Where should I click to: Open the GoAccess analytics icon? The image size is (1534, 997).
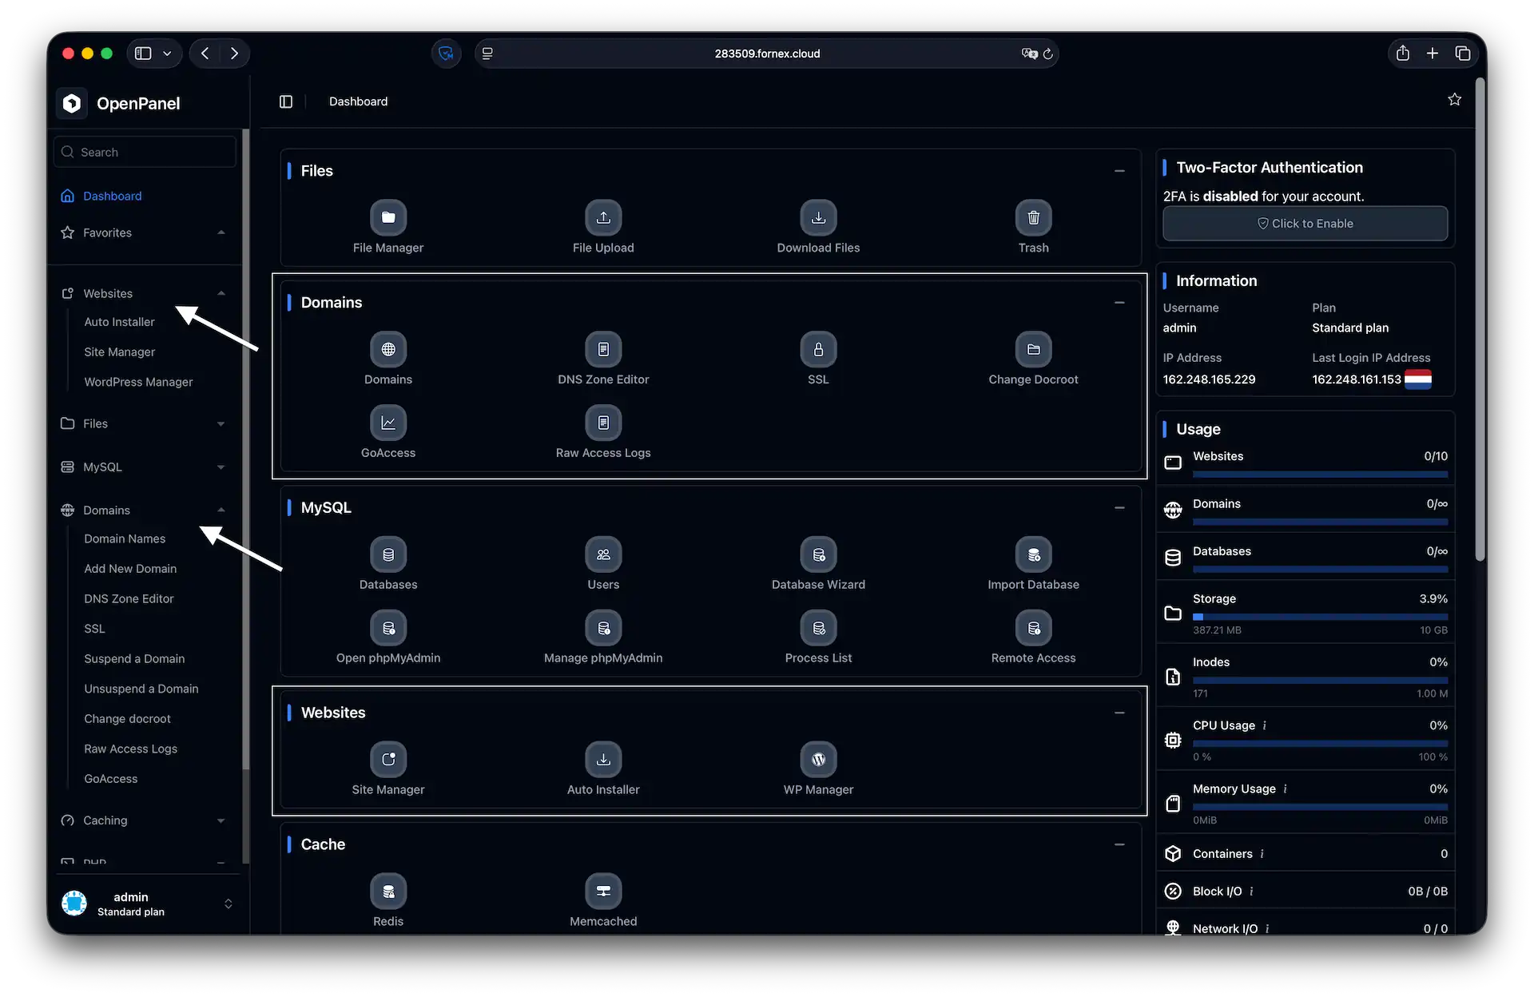coord(388,423)
